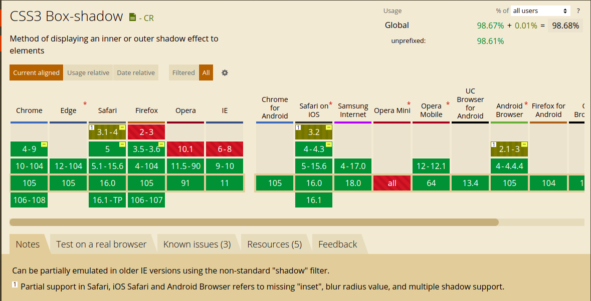Select the Opera Mobile 12-12.1 cell
Screen dimensions: 591x301
point(431,166)
